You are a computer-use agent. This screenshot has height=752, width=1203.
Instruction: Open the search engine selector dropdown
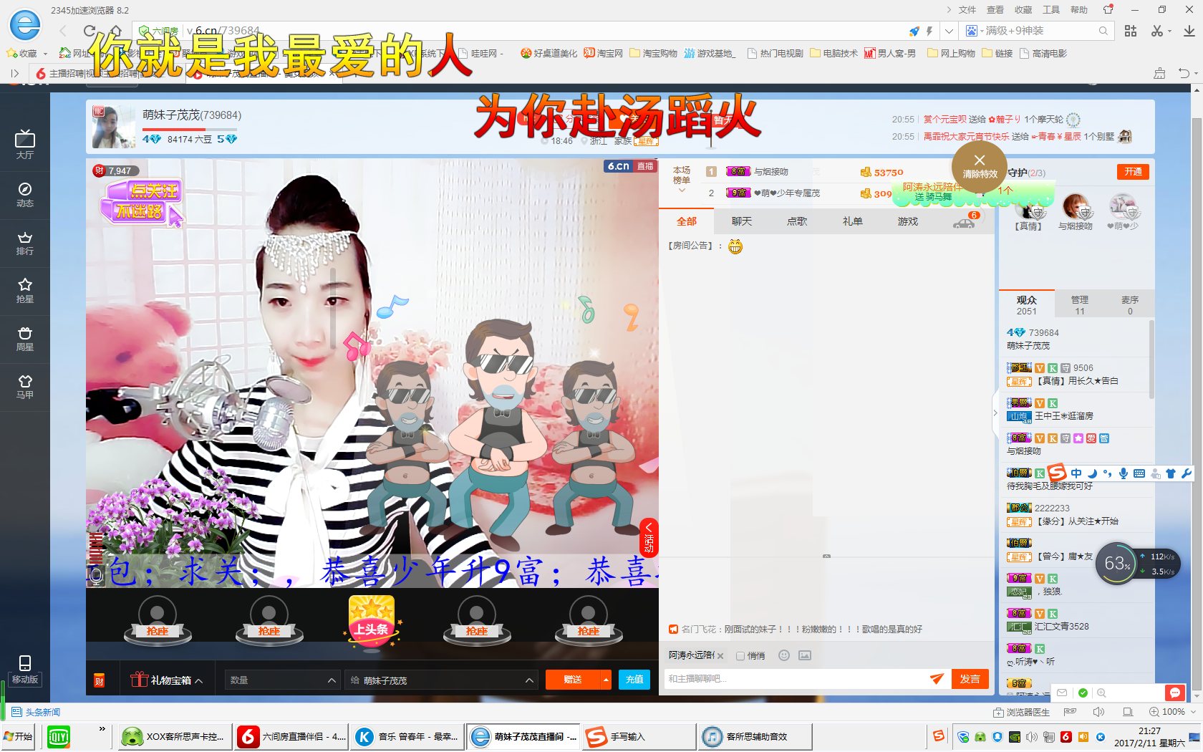973,31
